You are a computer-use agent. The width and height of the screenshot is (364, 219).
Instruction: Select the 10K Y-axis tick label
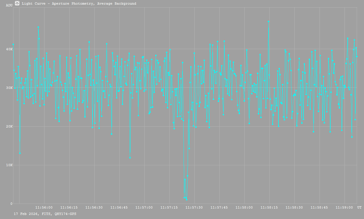tap(9, 165)
